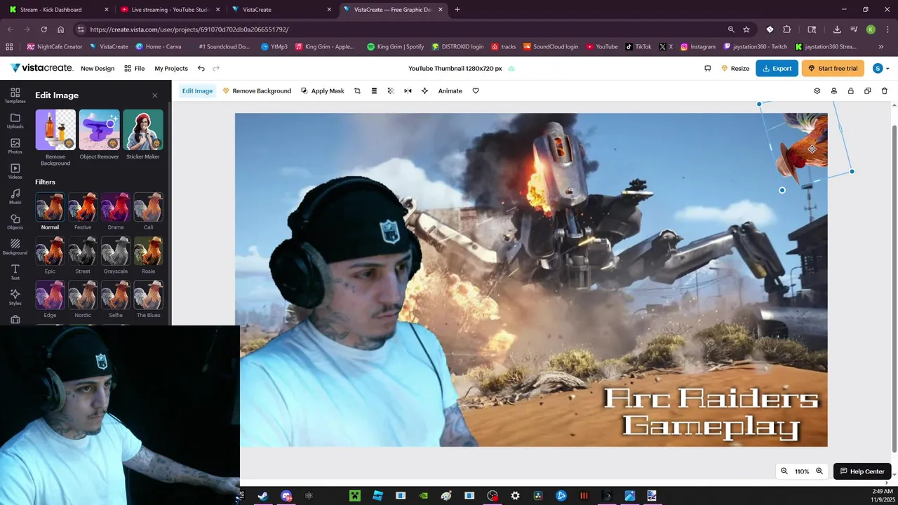This screenshot has width=898, height=505.
Task: Apply the Edge filter
Action: pos(50,295)
